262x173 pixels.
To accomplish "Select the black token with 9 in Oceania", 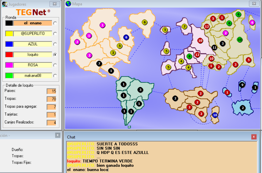I will tap(242, 85).
